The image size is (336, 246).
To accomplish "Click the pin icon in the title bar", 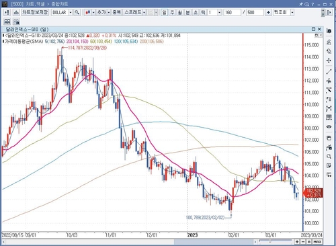I will click(301, 4).
